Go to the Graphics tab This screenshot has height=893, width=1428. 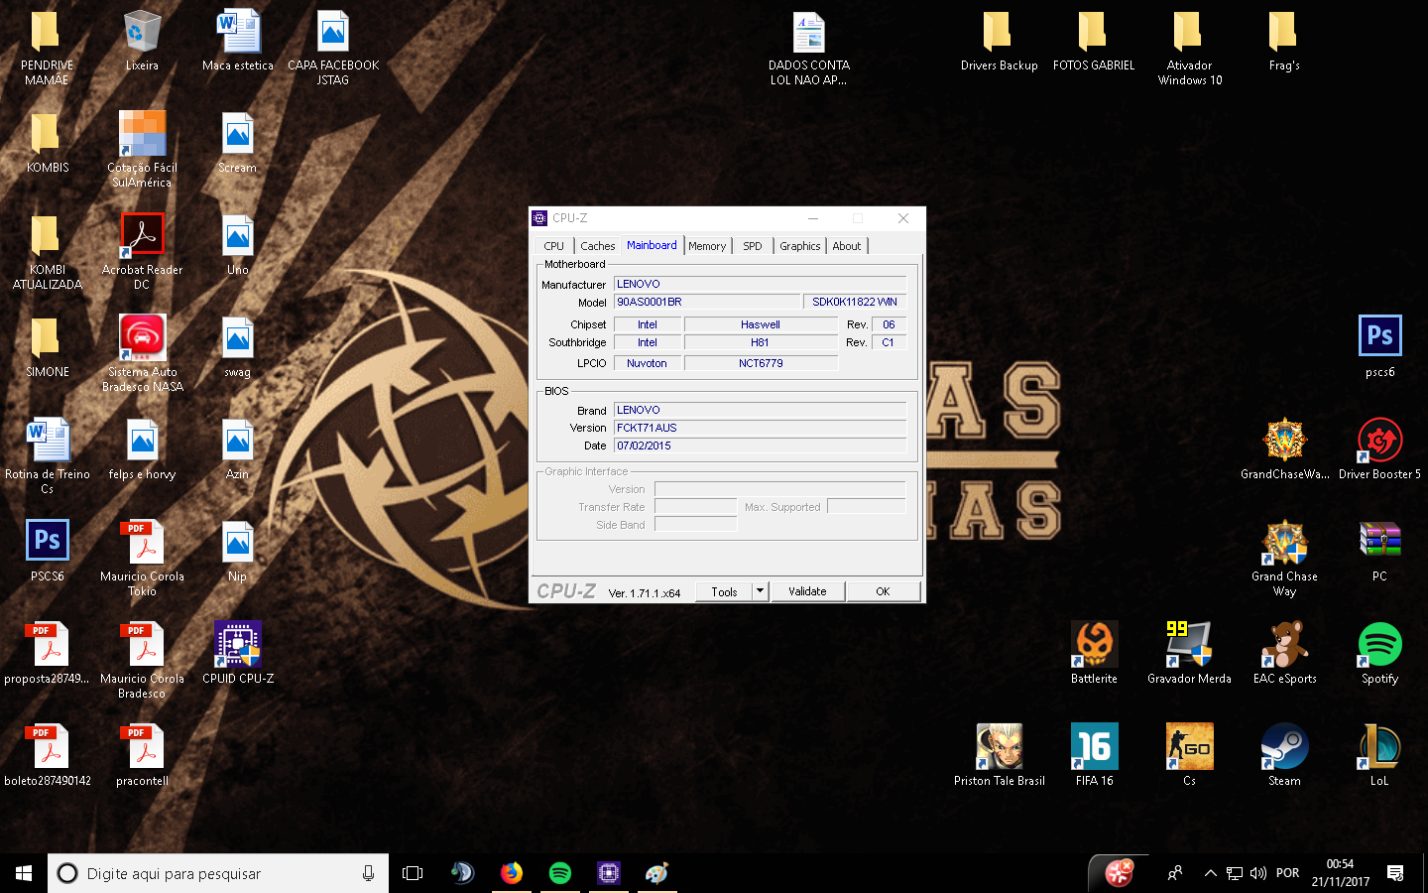click(799, 246)
